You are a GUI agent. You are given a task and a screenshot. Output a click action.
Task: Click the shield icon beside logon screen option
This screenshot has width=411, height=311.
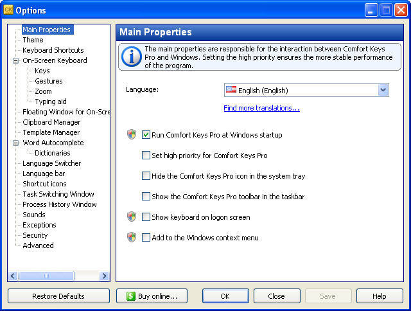(132, 217)
